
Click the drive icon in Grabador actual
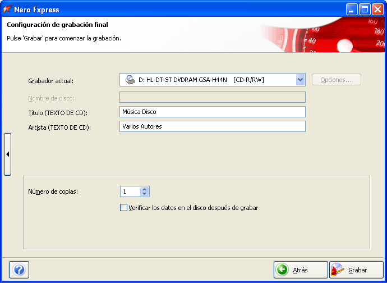coord(130,80)
